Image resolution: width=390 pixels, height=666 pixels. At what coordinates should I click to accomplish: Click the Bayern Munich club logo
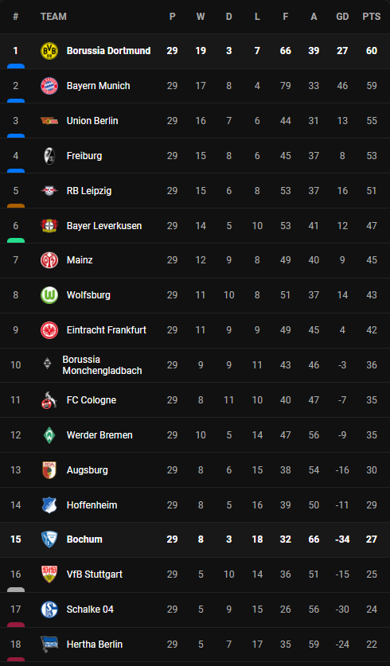click(x=49, y=86)
